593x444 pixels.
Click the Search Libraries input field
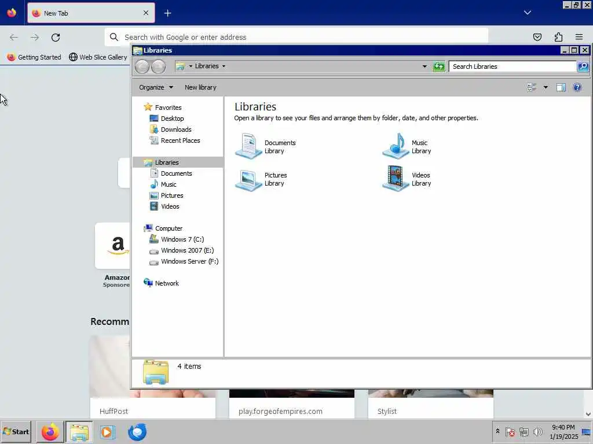tap(513, 66)
